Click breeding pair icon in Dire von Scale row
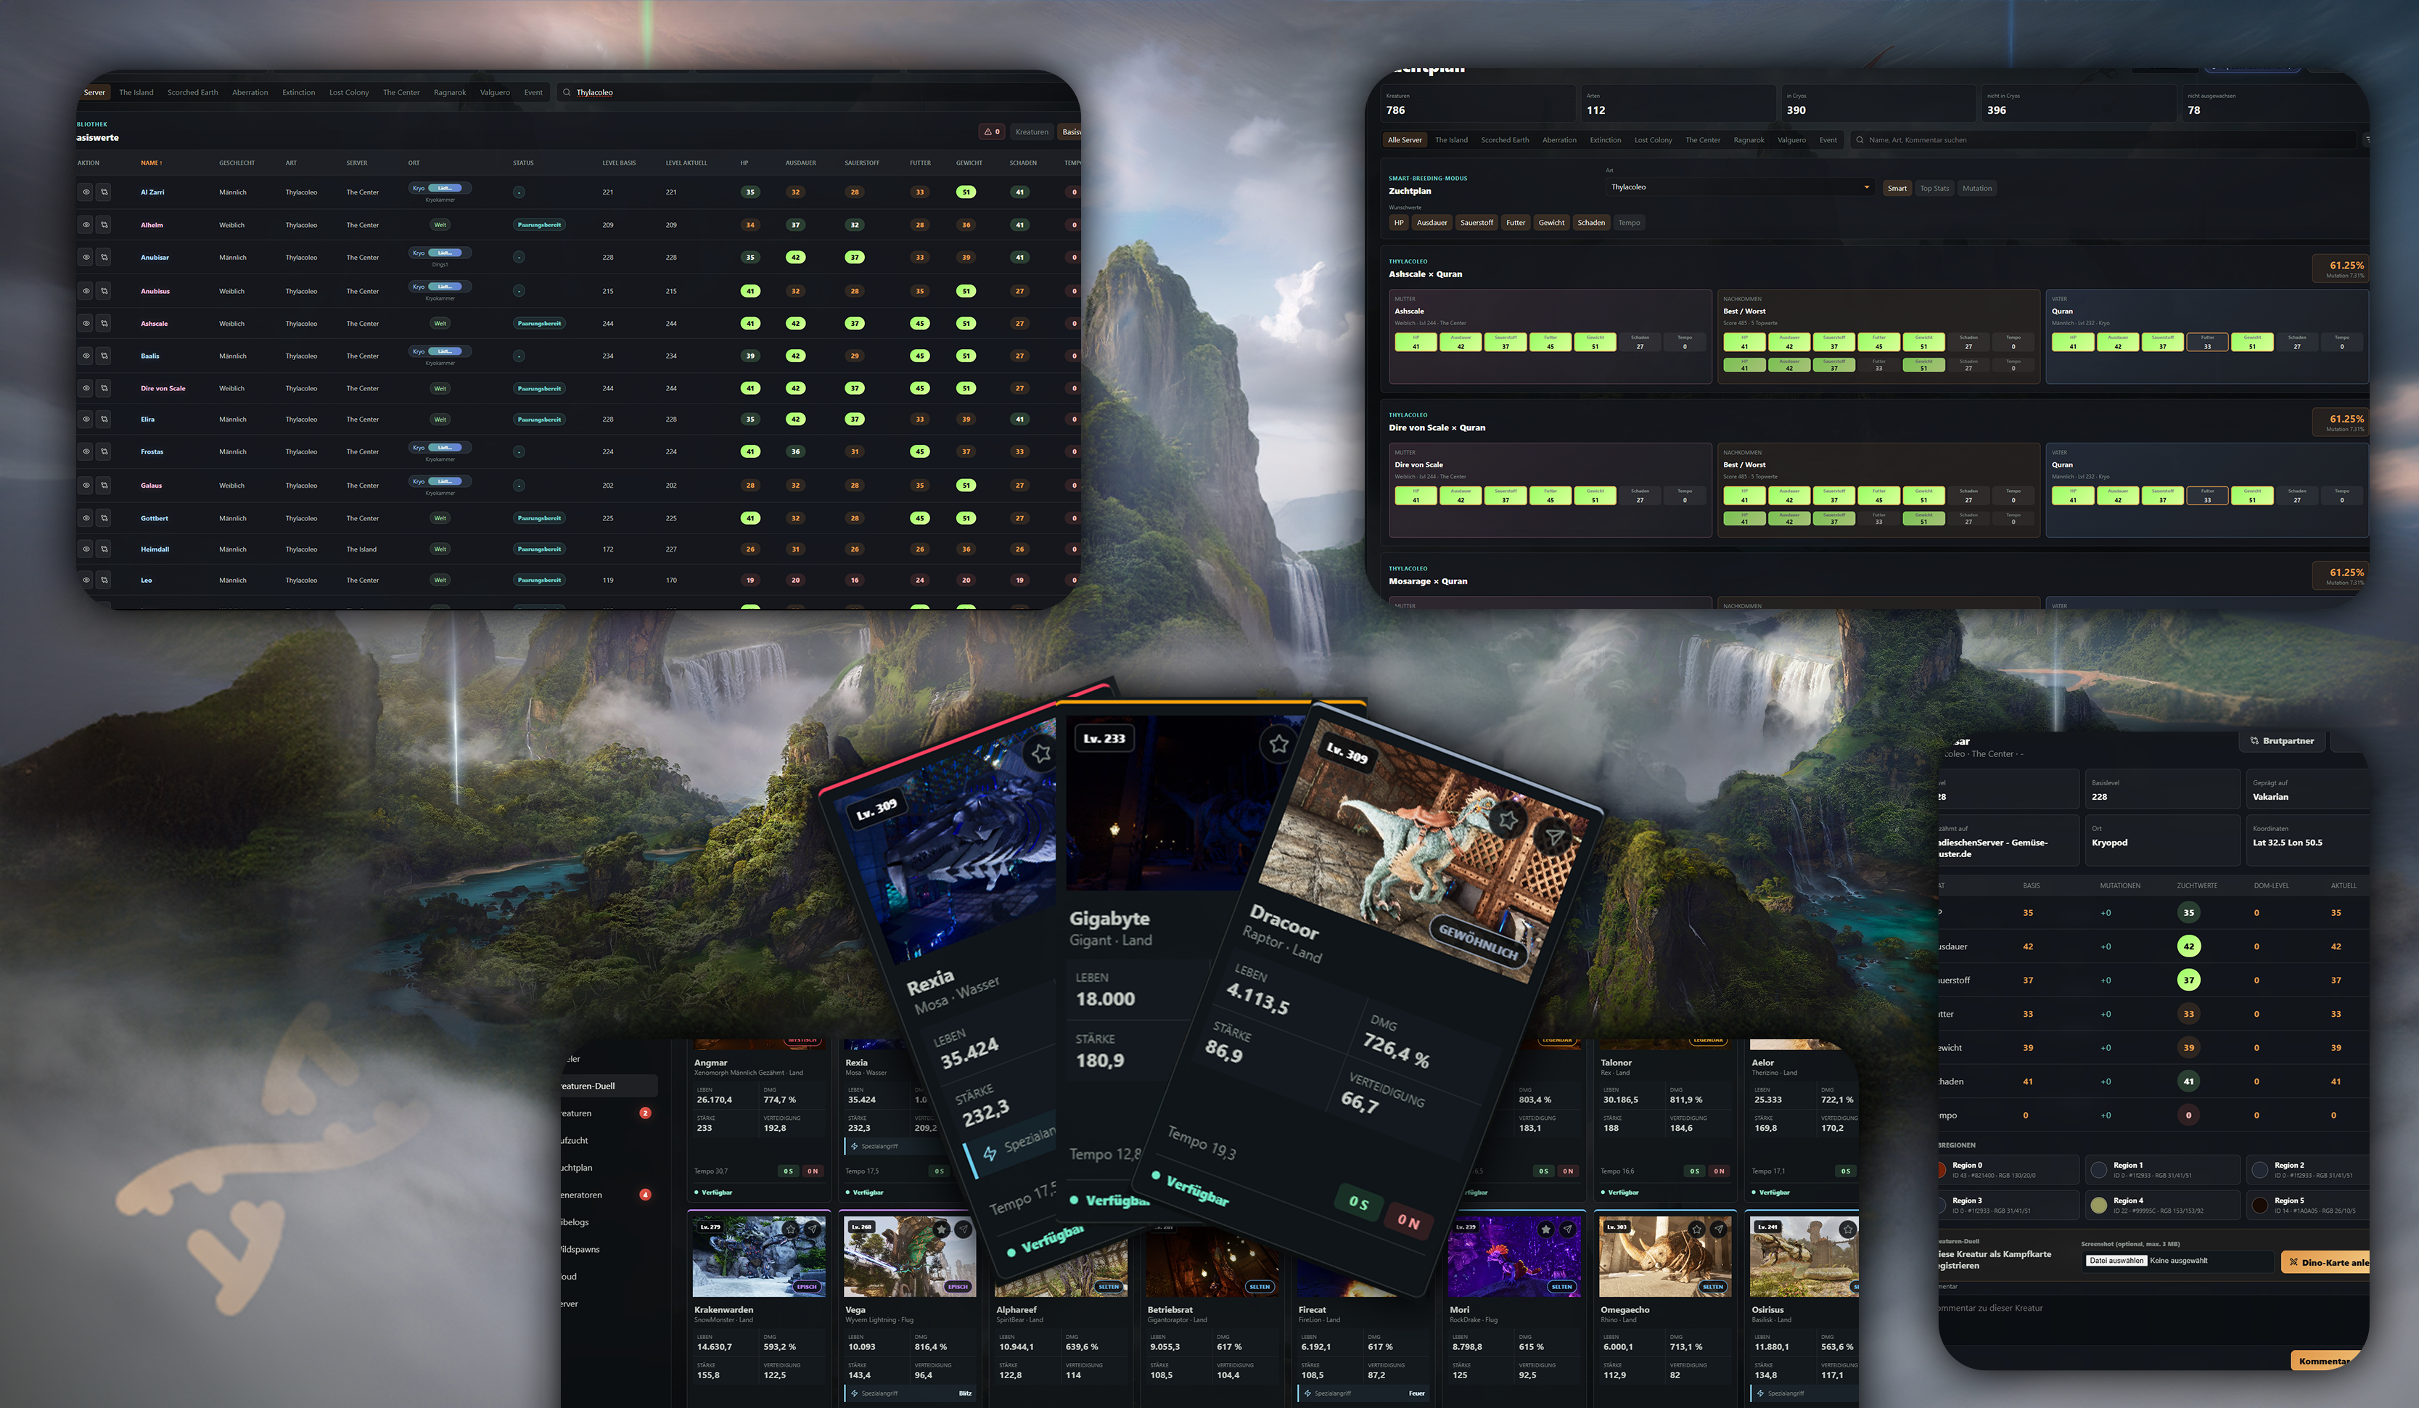Image resolution: width=2419 pixels, height=1408 pixels. [x=104, y=388]
